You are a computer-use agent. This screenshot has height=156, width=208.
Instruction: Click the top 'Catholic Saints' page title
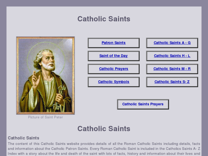104,19
